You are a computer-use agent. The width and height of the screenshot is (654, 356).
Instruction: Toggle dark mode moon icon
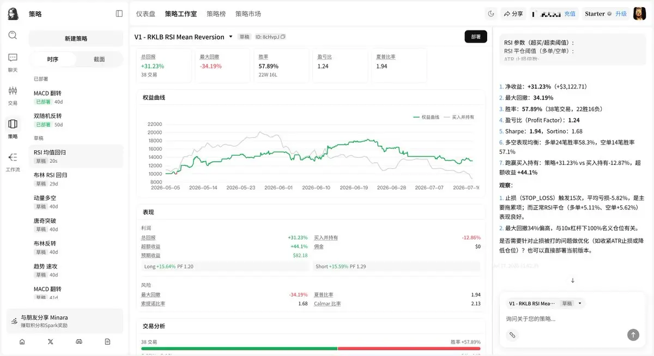click(491, 14)
